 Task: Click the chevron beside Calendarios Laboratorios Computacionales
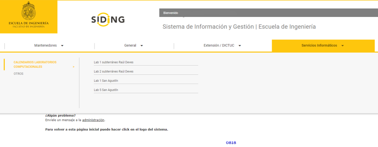73,67
